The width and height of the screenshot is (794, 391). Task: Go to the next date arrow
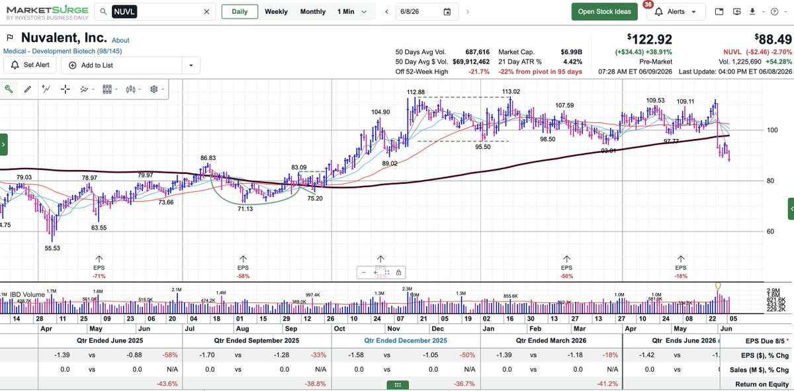468,11
